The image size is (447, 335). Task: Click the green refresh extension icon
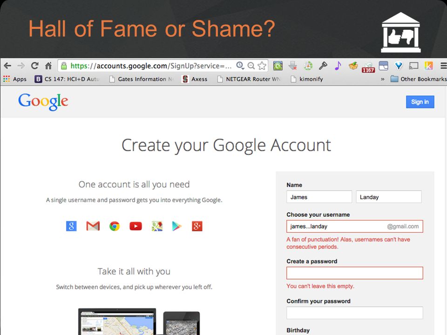pos(278,66)
